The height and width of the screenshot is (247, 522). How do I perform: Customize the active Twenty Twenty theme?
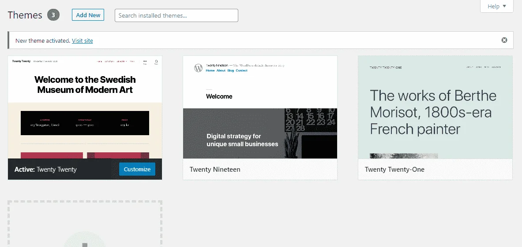[137, 169]
